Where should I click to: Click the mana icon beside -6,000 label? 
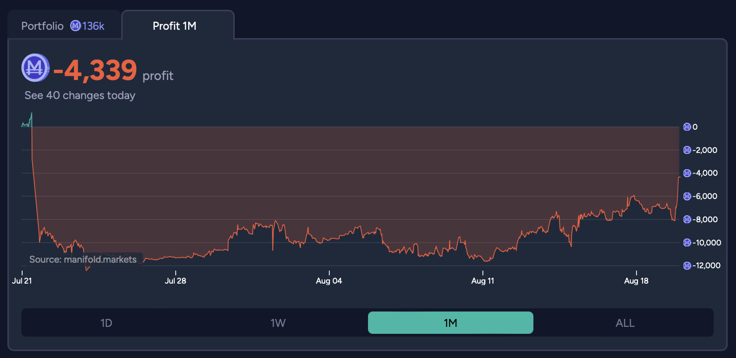(x=687, y=196)
